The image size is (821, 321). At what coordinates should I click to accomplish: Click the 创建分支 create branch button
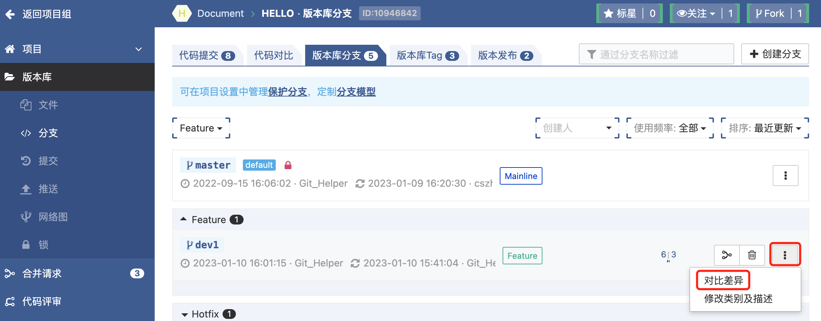[x=775, y=54]
